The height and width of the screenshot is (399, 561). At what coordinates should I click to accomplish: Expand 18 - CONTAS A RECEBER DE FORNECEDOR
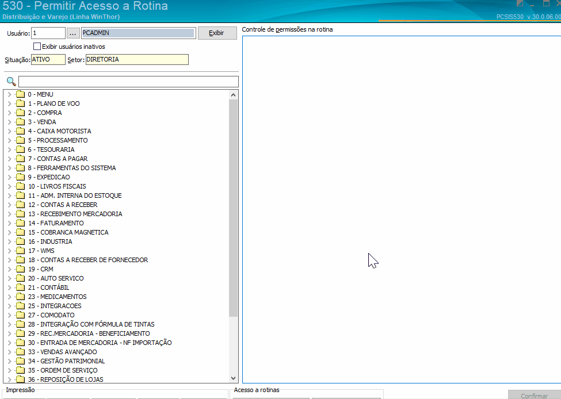point(9,260)
